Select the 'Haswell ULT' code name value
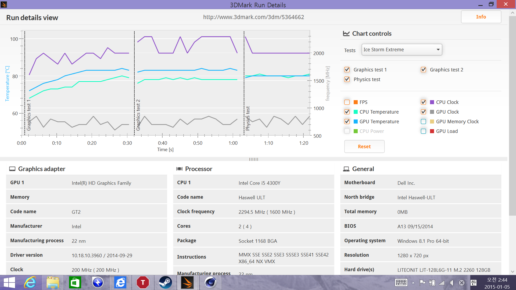Image resolution: width=516 pixels, height=290 pixels. 252,197
